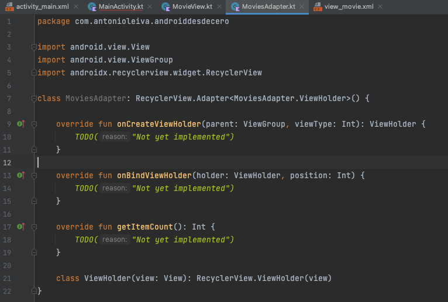Click the override gutter icon for onCreateViewHolder
Screen dimensions: 448x302
(21, 124)
